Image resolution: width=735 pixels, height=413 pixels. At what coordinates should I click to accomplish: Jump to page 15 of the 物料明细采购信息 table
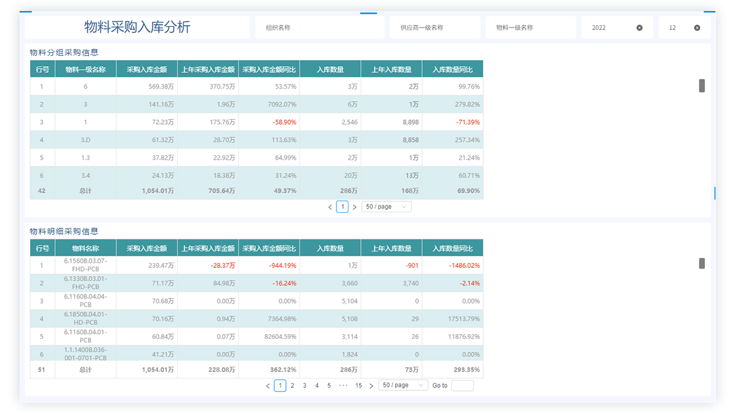[x=358, y=385]
